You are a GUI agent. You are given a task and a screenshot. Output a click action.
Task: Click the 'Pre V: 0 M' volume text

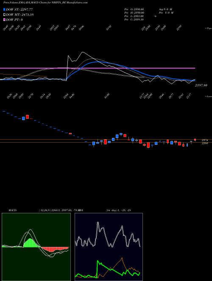tap(166, 13)
